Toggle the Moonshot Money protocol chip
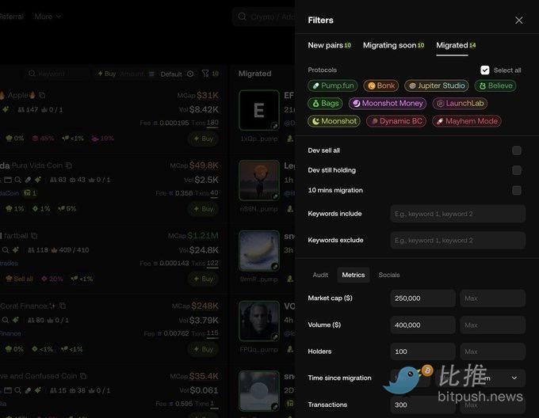This screenshot has width=539, height=418. click(388, 103)
